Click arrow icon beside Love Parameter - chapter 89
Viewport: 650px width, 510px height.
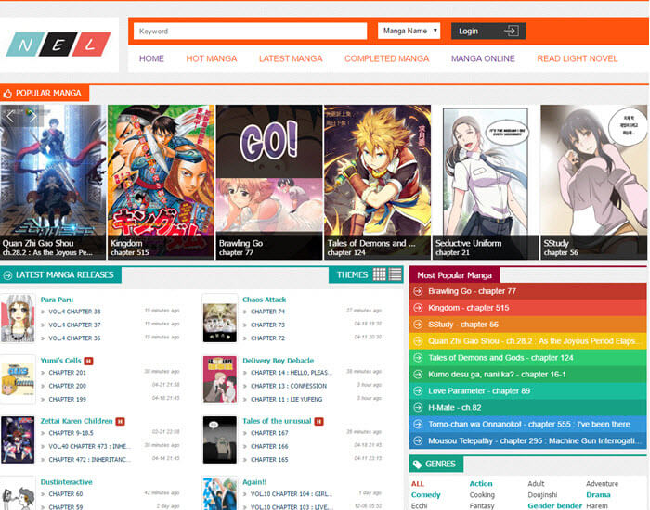(x=418, y=390)
